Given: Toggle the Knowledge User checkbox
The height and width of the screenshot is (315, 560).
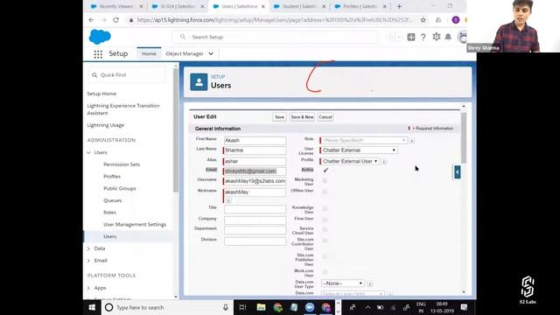Looking at the screenshot, I should click(x=325, y=208).
